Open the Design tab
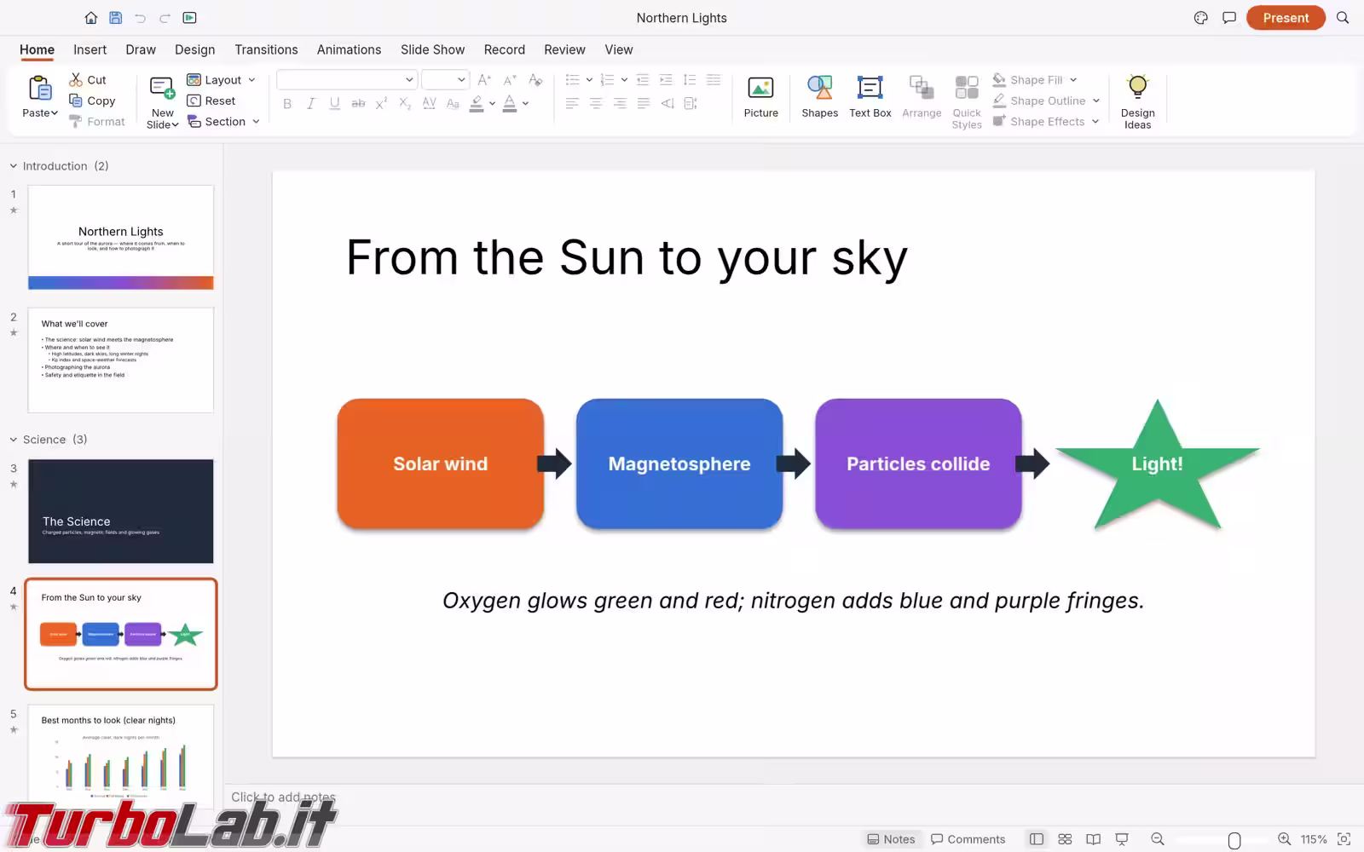 194,49
